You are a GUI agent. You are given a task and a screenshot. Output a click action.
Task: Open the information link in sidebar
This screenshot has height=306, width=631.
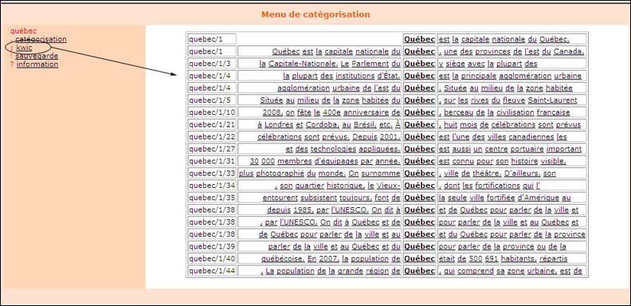click(x=37, y=65)
